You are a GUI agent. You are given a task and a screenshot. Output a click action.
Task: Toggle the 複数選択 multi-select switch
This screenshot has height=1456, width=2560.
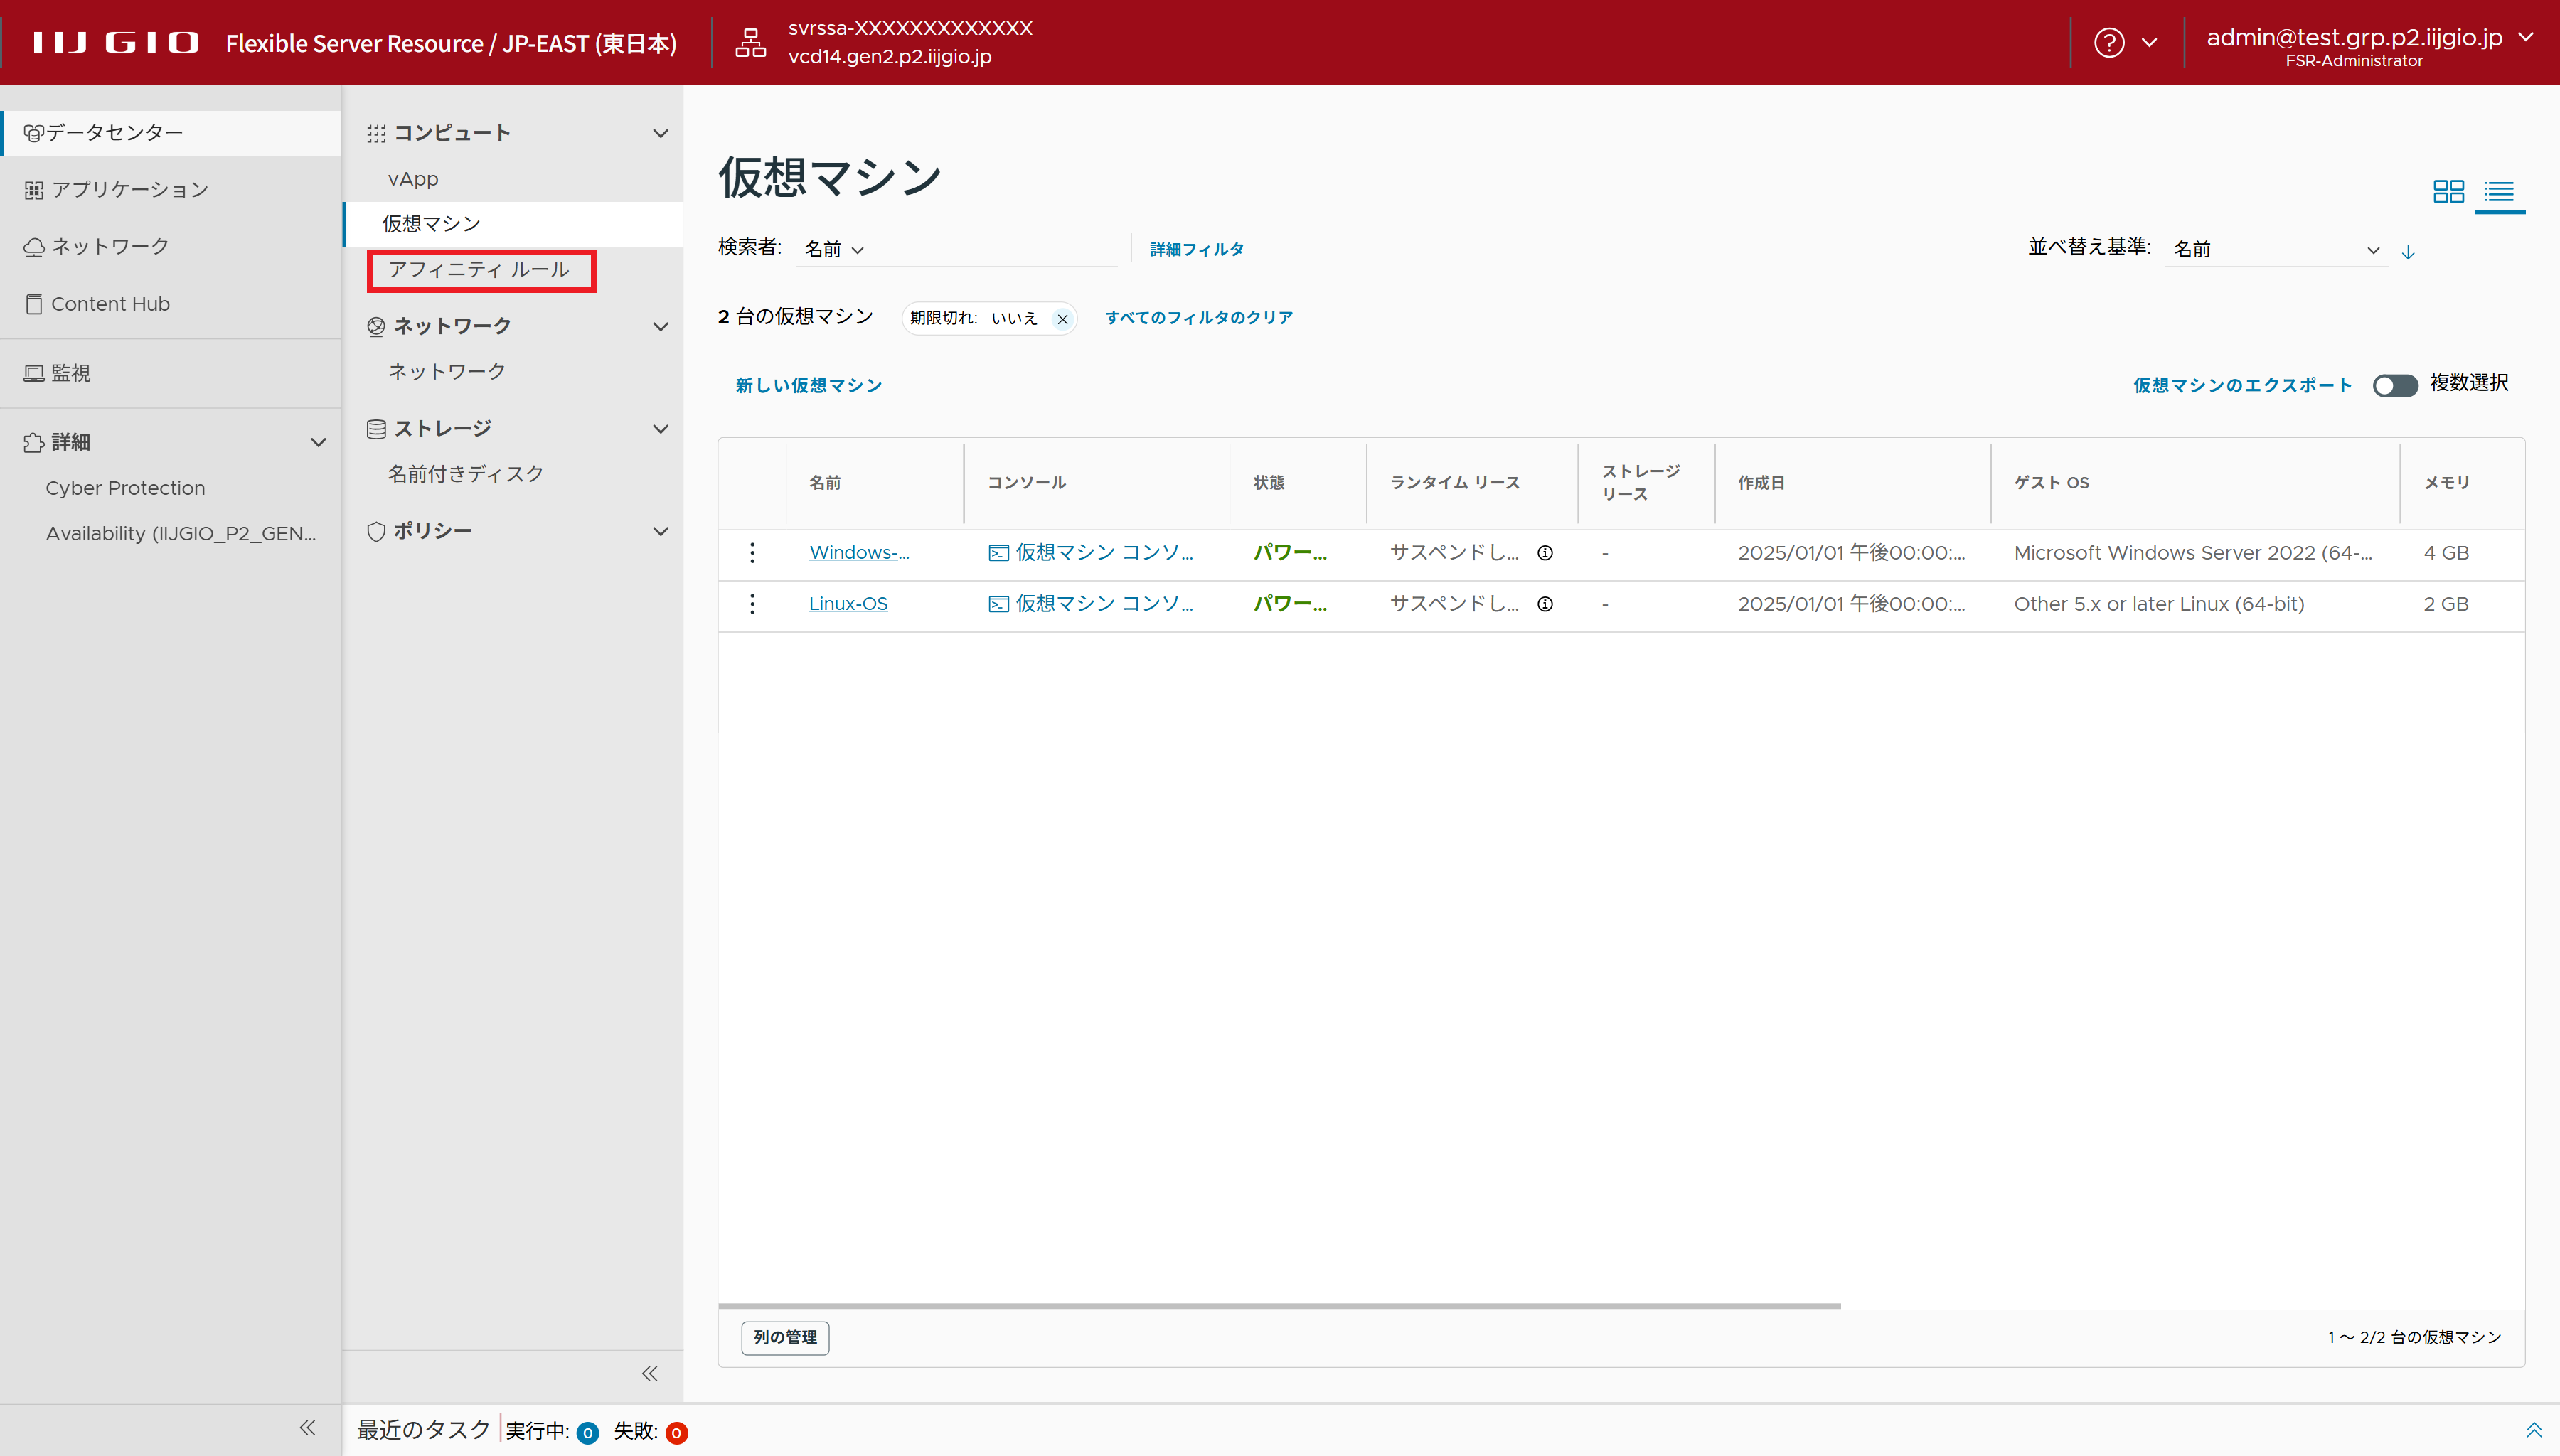(2394, 386)
